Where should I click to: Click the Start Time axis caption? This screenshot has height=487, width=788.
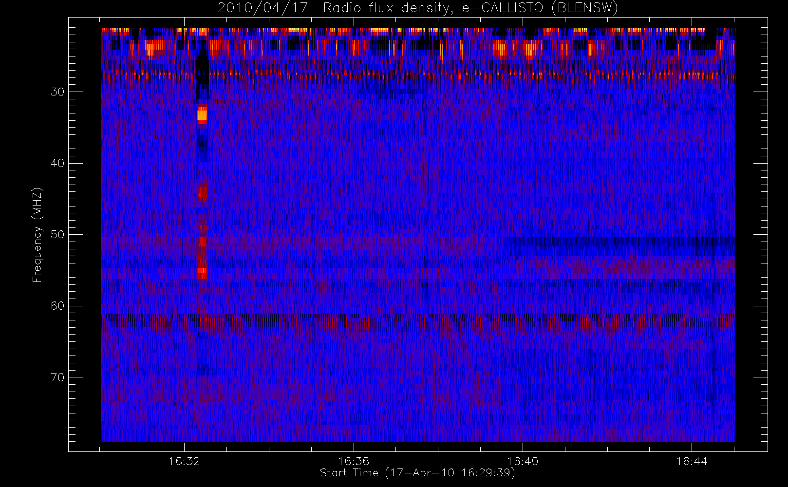(x=417, y=473)
